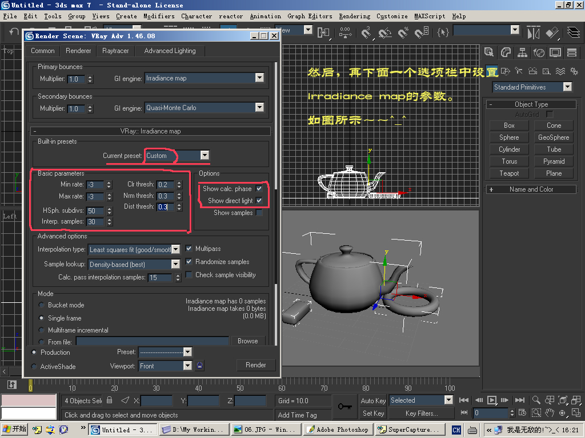Expand the Name and Color rollout
This screenshot has width=585, height=438.
point(531,189)
